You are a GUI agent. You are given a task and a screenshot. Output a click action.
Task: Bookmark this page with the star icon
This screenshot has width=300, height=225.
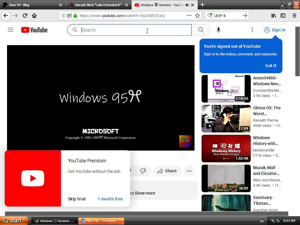(x=197, y=16)
